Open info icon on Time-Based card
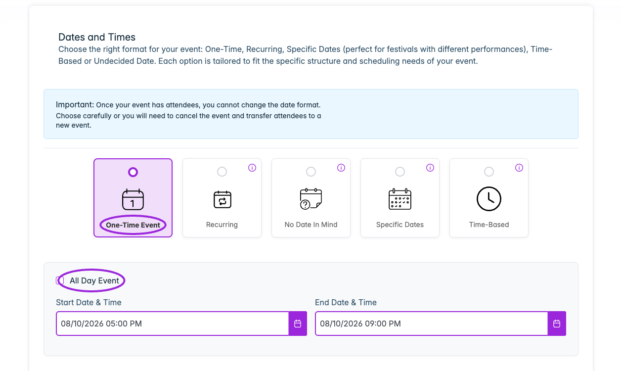 pos(519,168)
